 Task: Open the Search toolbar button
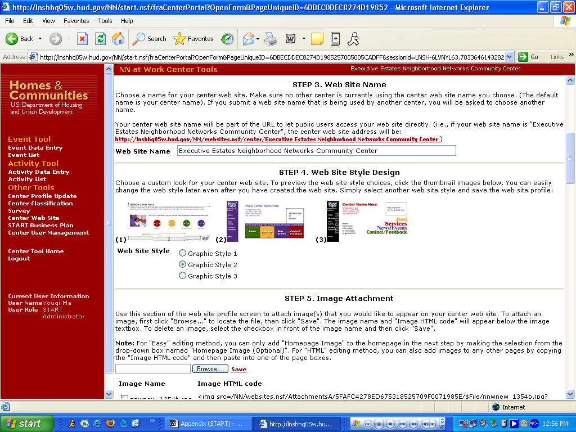150,39
